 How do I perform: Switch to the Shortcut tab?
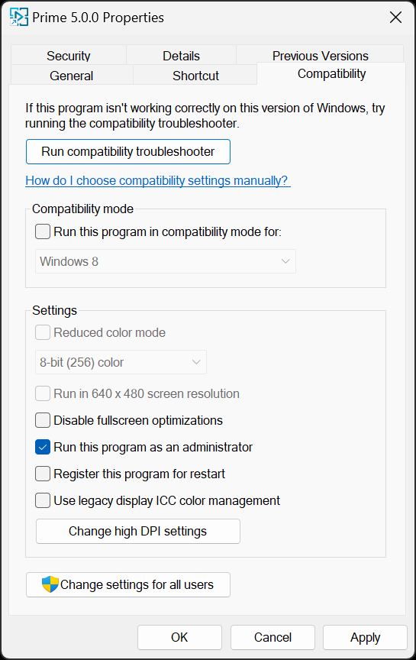coord(195,76)
